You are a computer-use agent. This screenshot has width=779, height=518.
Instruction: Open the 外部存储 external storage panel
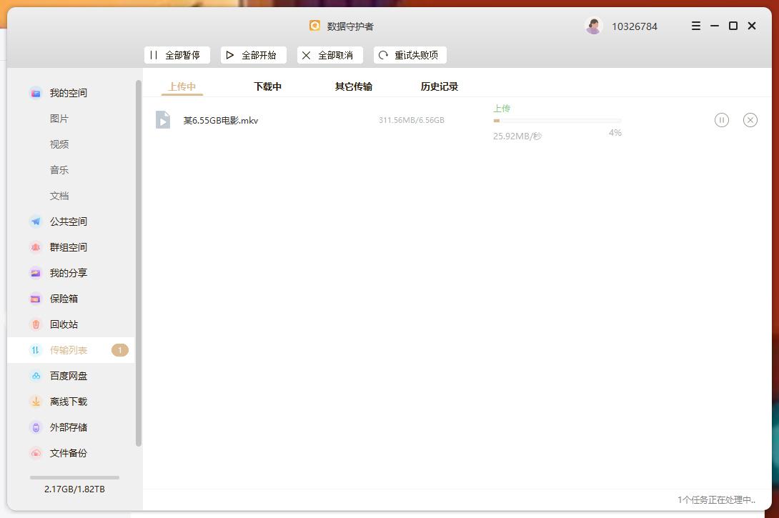[69, 427]
